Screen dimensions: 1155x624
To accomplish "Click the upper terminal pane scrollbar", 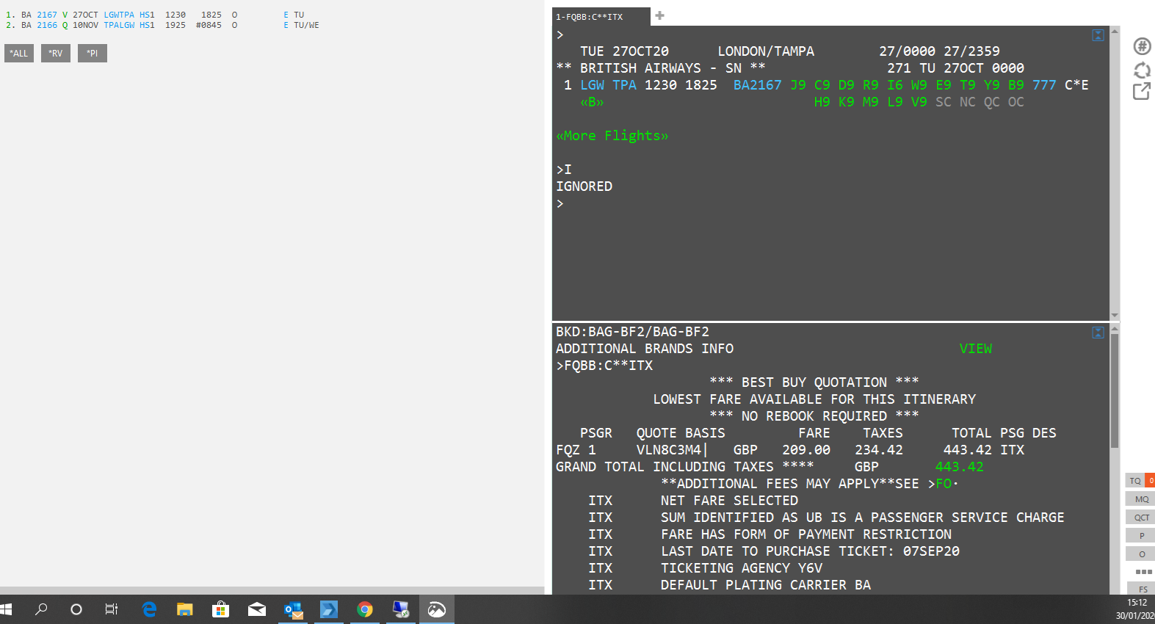I will click(1115, 173).
